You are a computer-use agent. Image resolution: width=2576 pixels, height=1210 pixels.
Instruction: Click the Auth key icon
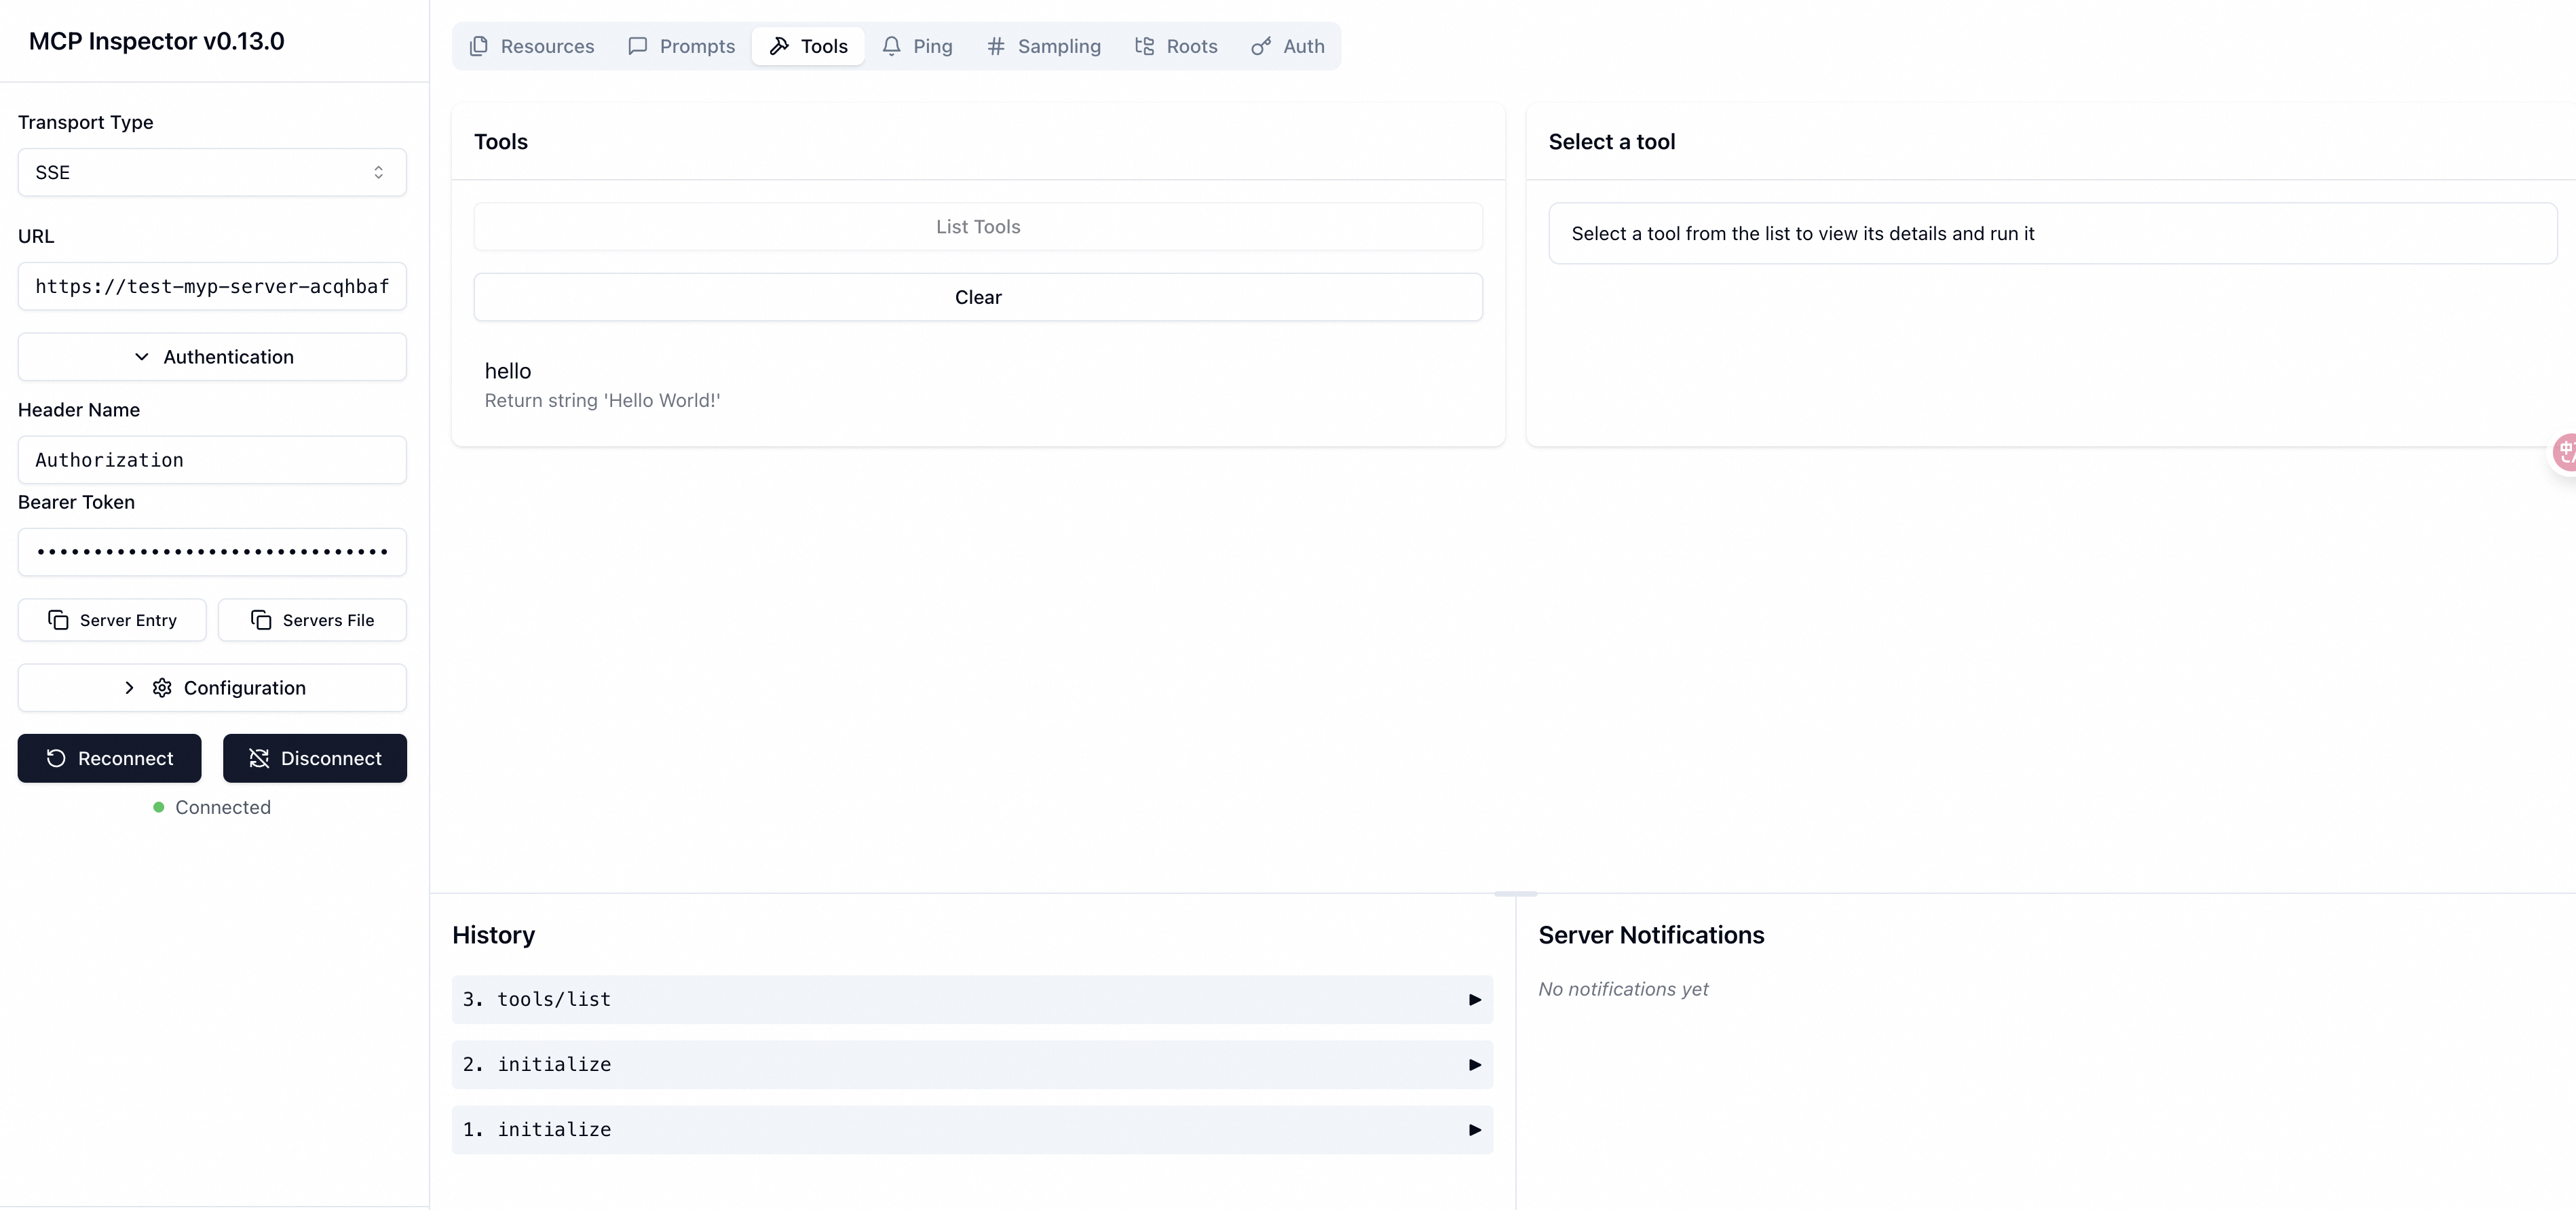point(1261,46)
